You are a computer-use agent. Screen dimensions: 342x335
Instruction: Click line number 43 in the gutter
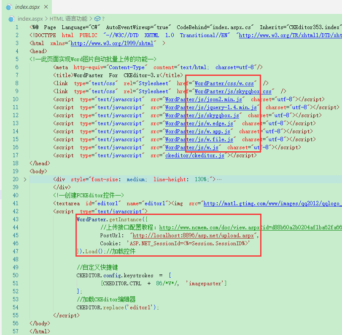click(x=15, y=219)
